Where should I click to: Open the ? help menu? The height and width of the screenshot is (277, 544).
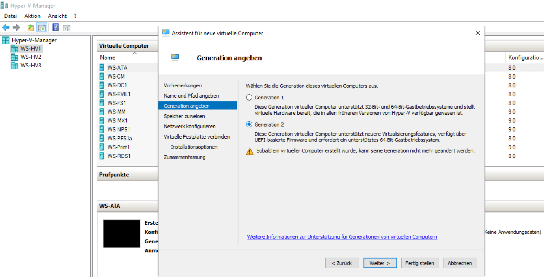[75, 16]
